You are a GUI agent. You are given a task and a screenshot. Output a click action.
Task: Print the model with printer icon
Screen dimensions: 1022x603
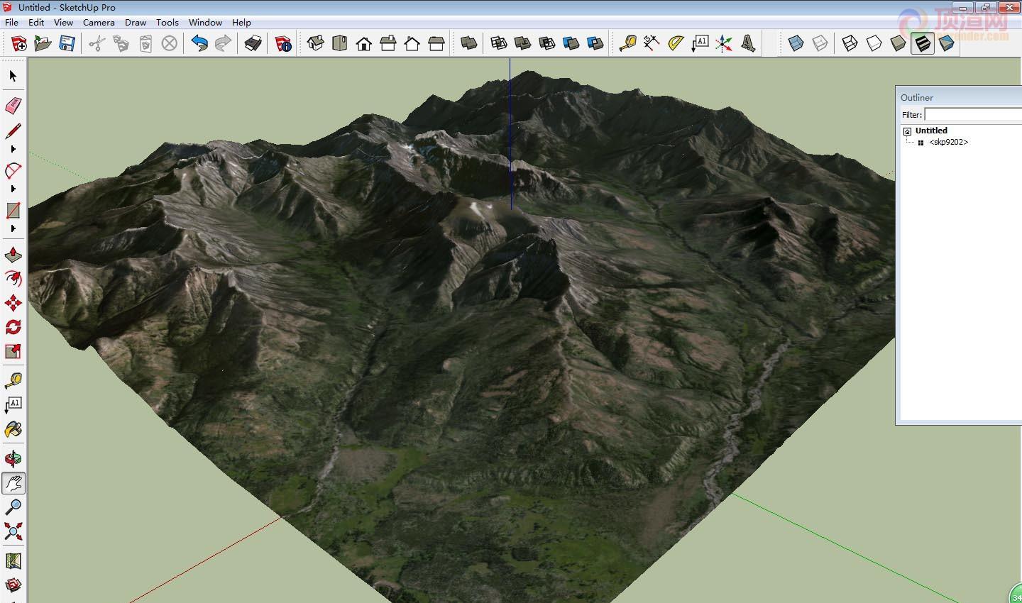coord(253,44)
